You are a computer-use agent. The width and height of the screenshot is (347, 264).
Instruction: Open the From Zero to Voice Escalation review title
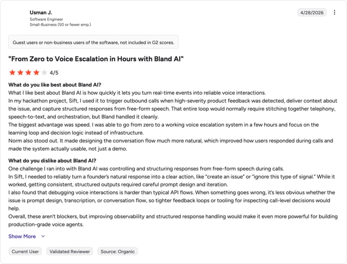coord(96,59)
